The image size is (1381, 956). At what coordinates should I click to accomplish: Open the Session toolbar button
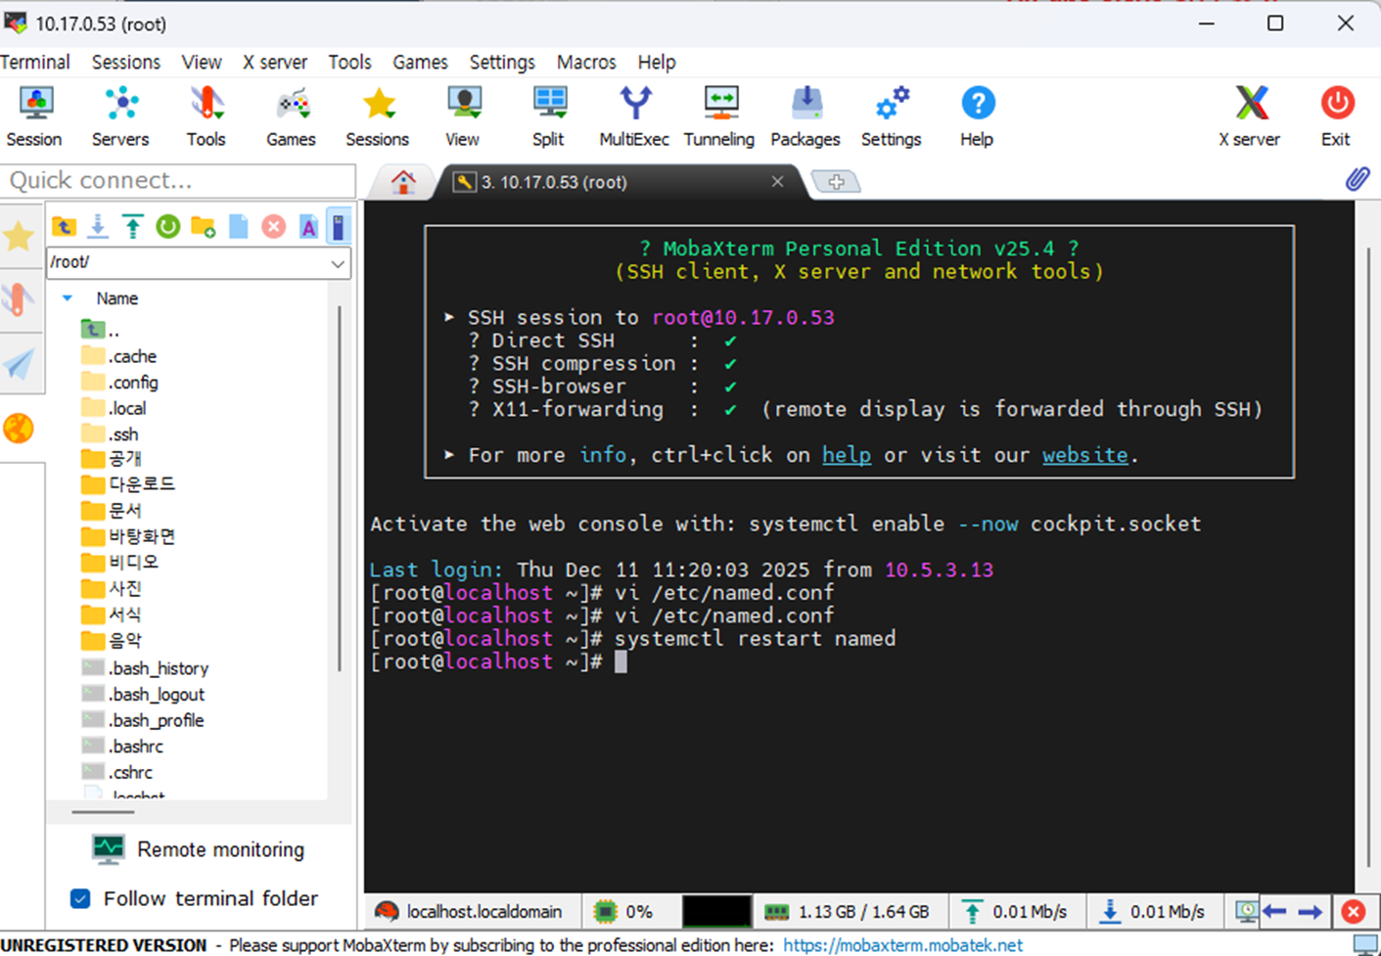34,116
